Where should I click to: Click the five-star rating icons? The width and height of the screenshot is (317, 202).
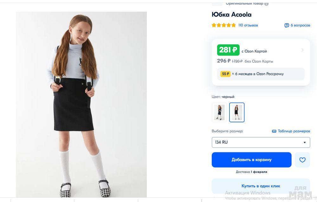pos(224,25)
